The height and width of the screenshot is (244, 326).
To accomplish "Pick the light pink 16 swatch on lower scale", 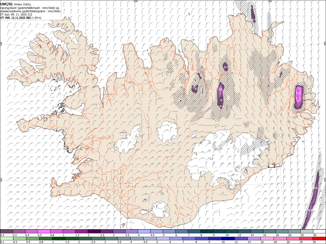I will point(267,238).
